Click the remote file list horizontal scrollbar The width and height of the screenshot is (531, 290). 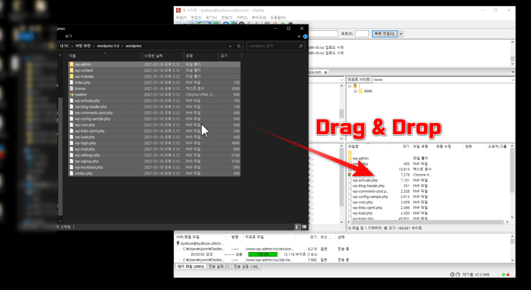pyautogui.click(x=428, y=222)
